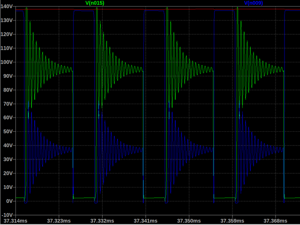Click the 37.332ms time axis label

click(x=102, y=221)
